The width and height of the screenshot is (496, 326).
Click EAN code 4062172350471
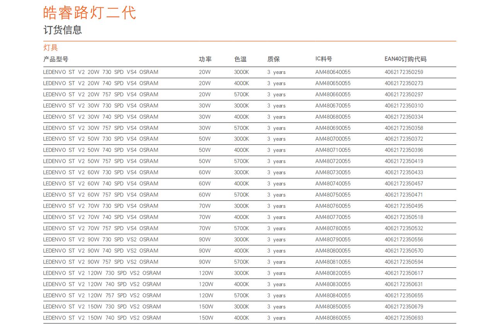click(404, 195)
